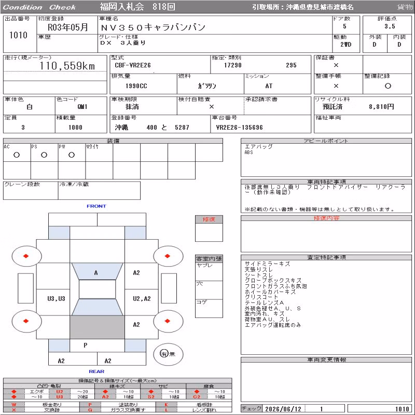Click the inspection status 抹消

pyautogui.click(x=132, y=107)
